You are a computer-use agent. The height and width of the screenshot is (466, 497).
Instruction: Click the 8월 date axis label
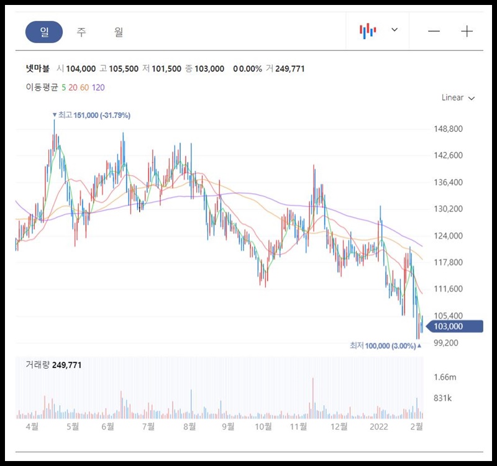(189, 426)
